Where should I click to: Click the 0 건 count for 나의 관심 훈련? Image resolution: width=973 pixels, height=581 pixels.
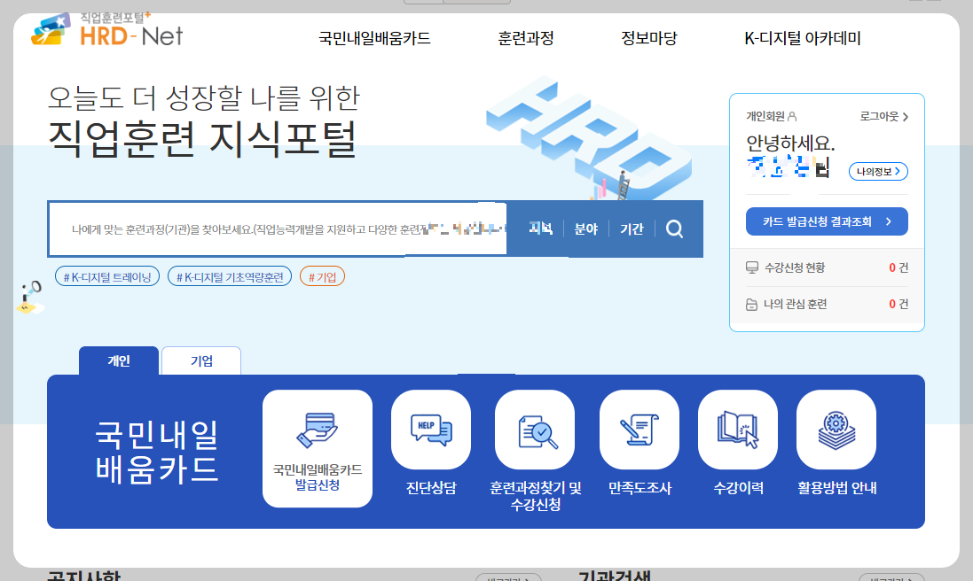[x=898, y=304]
